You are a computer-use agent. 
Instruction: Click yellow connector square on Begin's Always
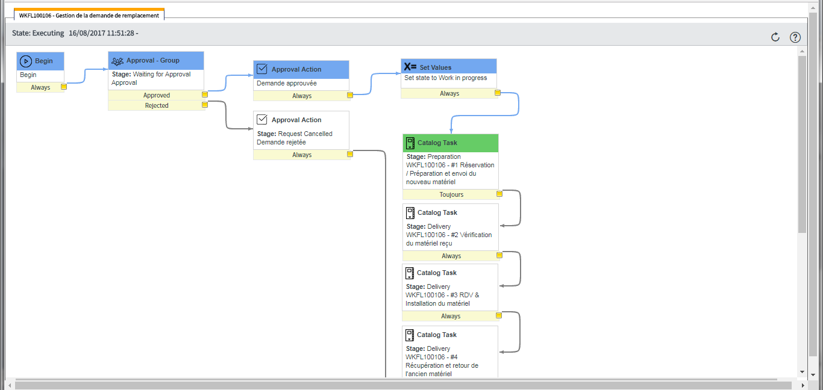point(63,87)
